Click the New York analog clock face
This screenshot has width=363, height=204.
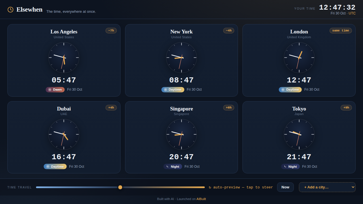[x=181, y=58]
